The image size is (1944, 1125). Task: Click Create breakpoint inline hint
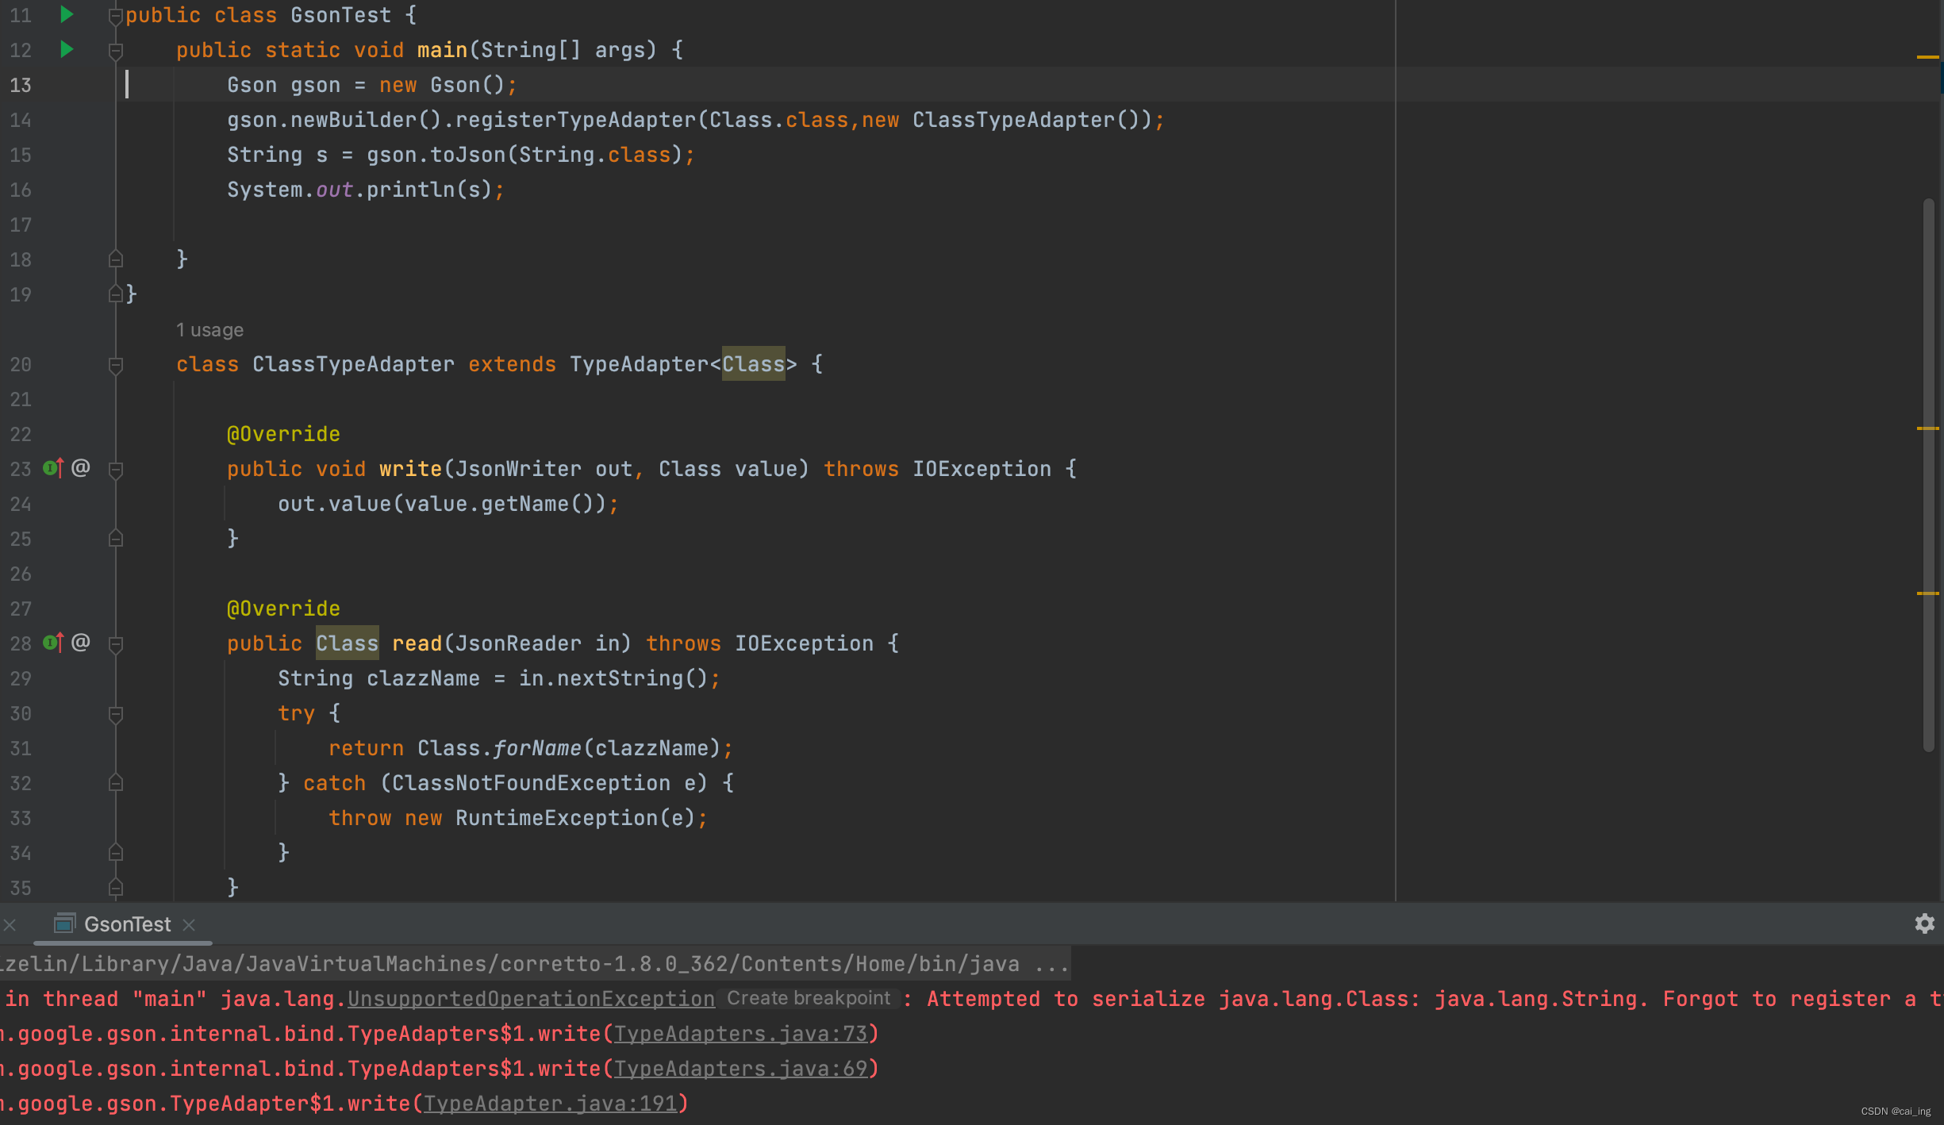(809, 998)
